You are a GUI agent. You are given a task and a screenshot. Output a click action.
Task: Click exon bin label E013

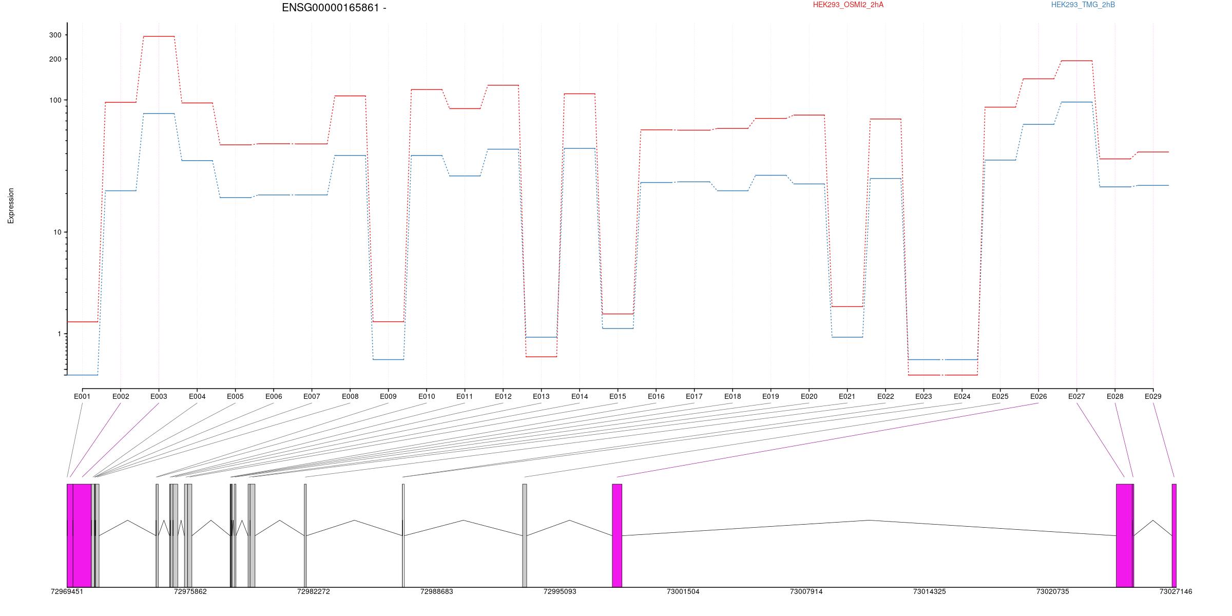[x=541, y=396]
